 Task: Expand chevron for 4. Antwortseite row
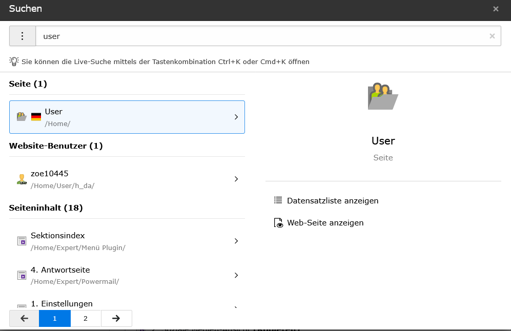(236, 275)
